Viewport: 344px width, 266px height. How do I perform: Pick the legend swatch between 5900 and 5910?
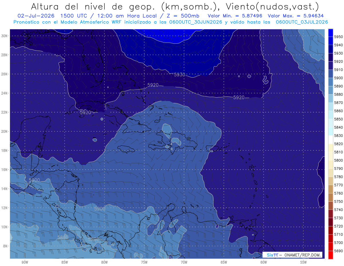click(x=331, y=74)
